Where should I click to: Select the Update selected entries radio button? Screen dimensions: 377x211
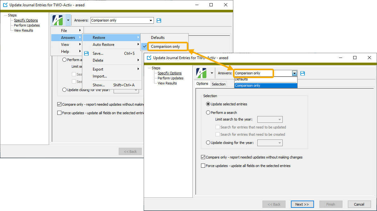tap(208, 104)
